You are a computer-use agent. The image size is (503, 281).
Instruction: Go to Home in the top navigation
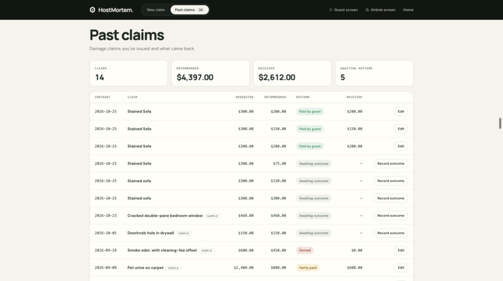pos(408,10)
